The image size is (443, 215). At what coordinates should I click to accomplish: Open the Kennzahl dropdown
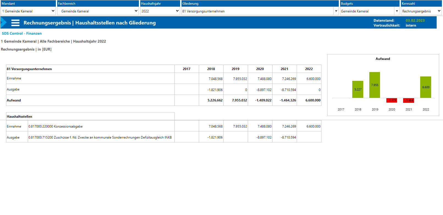tap(421, 11)
